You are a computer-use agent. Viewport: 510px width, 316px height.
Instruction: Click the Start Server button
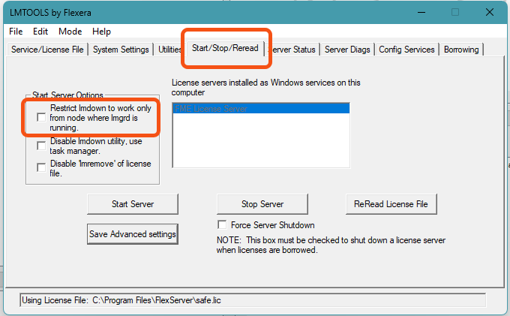point(133,204)
